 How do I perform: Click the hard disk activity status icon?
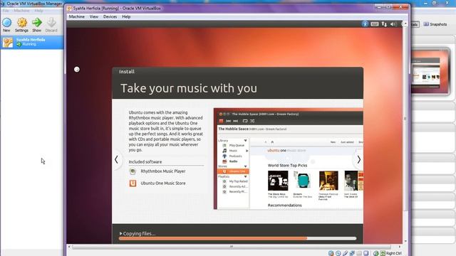click(x=331, y=253)
